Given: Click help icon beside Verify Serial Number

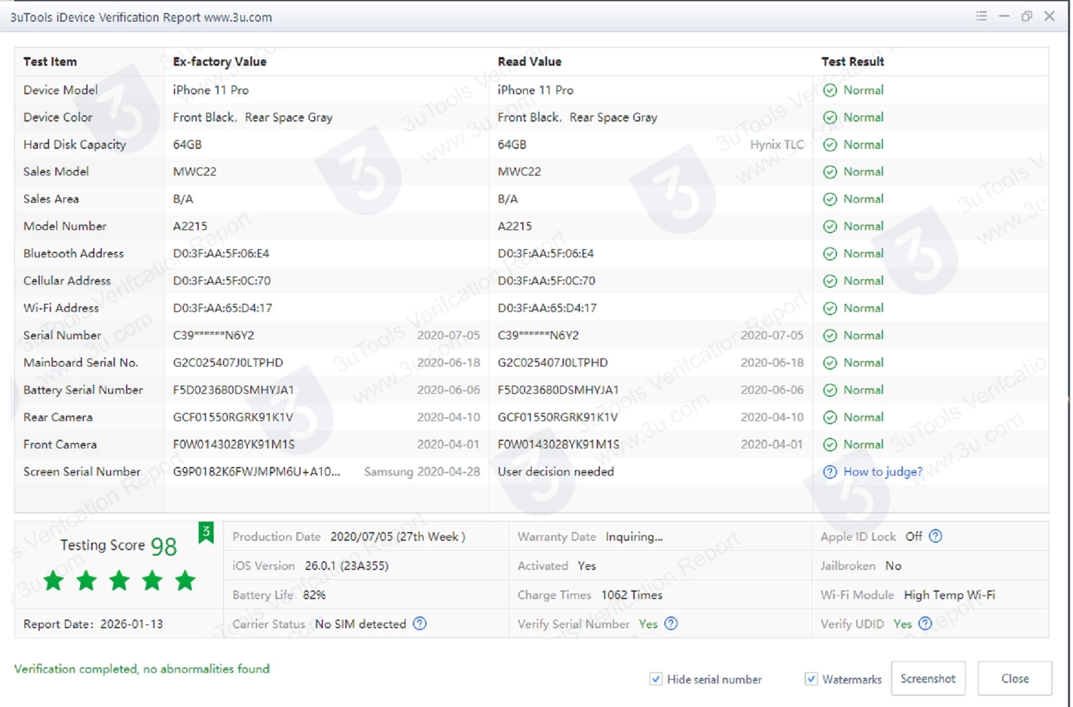Looking at the screenshot, I should [x=671, y=624].
